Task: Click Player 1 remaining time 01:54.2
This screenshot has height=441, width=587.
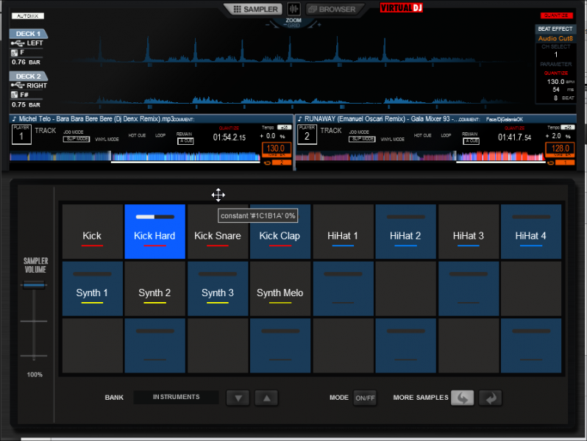Action: click(x=230, y=137)
